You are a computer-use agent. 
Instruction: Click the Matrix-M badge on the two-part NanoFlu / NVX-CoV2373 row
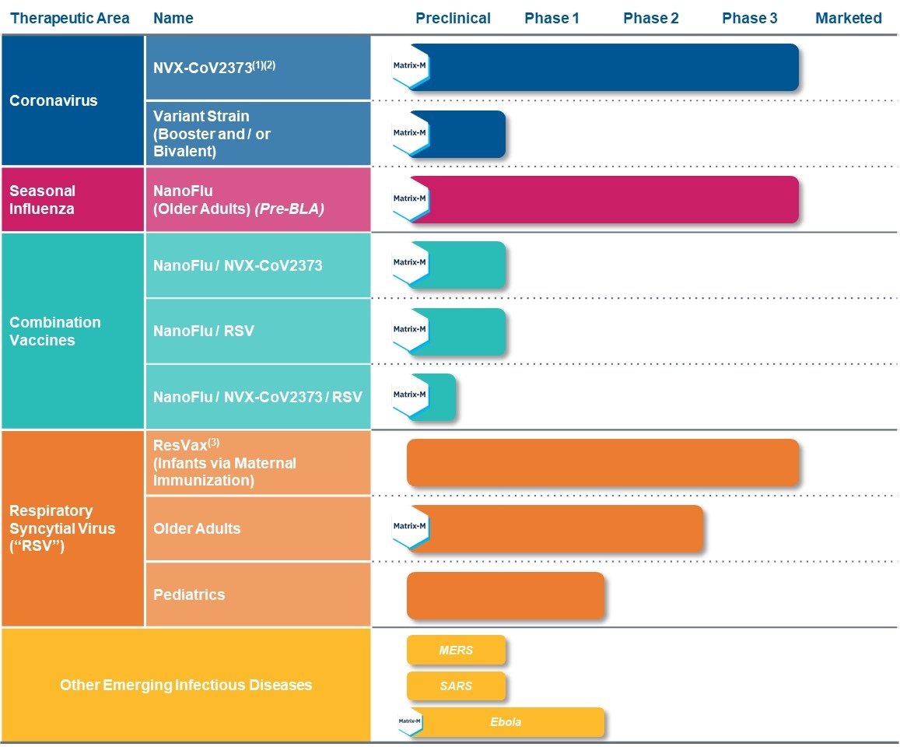click(x=409, y=265)
